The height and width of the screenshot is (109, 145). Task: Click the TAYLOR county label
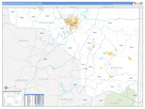pyautogui.click(x=43, y=79)
